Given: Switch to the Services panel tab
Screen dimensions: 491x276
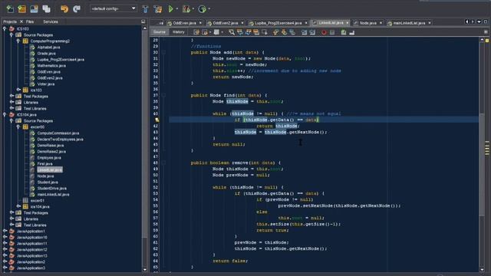Looking at the screenshot, I should [x=51, y=21].
